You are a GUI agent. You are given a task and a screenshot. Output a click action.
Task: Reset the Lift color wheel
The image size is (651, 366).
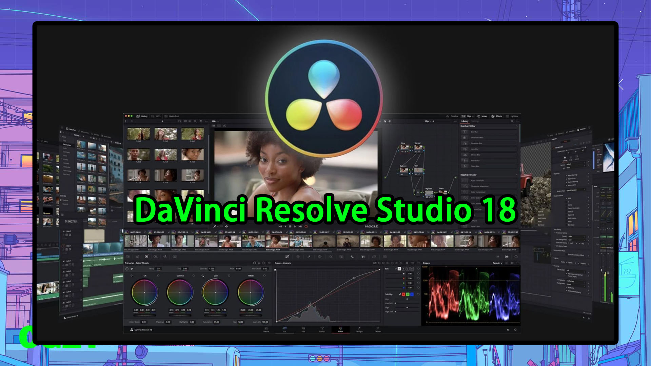158,276
